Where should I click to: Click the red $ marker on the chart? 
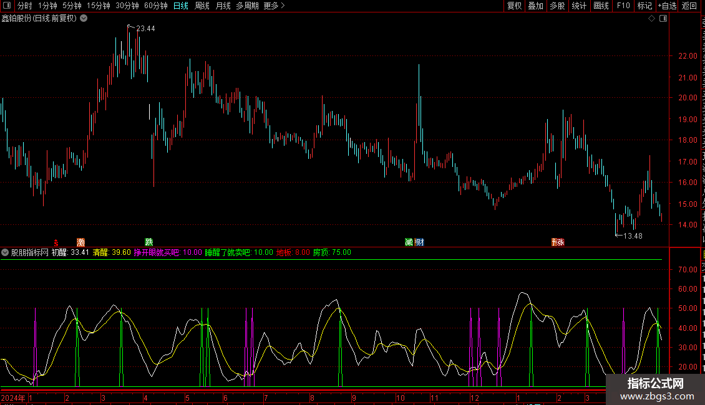(56, 242)
